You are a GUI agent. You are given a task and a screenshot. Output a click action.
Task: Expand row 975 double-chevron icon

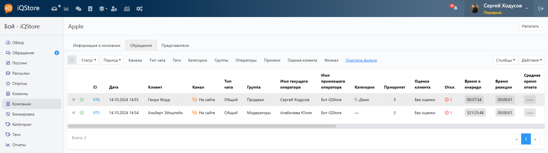(74, 113)
